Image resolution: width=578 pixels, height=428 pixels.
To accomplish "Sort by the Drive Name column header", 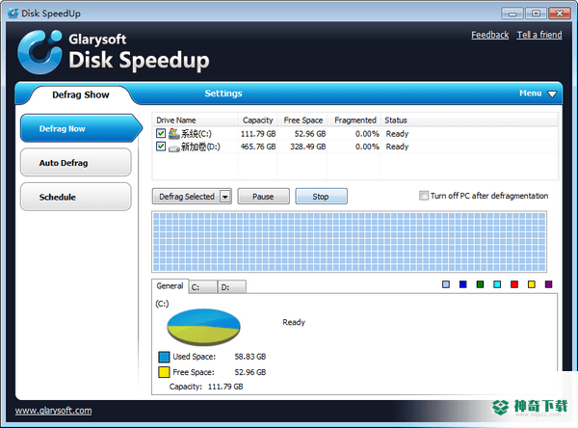I will [x=195, y=120].
